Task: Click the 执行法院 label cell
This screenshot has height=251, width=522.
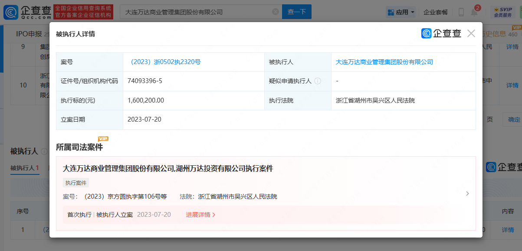Action: click(x=298, y=100)
